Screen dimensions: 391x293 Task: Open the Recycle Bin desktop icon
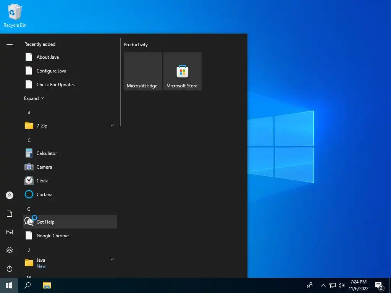click(15, 15)
